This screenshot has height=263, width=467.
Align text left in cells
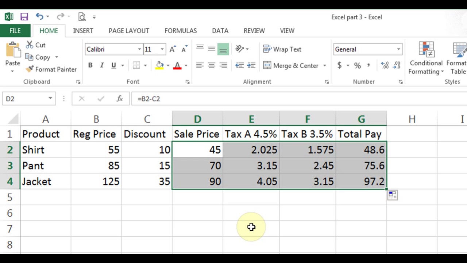200,65
